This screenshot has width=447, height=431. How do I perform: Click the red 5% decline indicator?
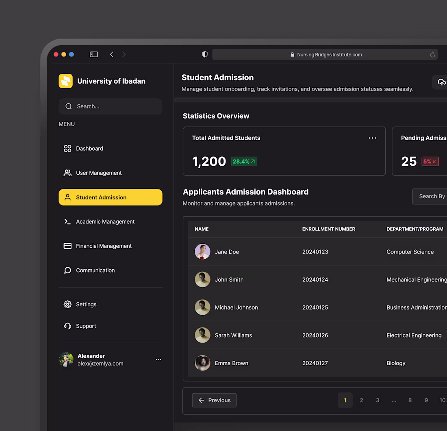tap(430, 161)
